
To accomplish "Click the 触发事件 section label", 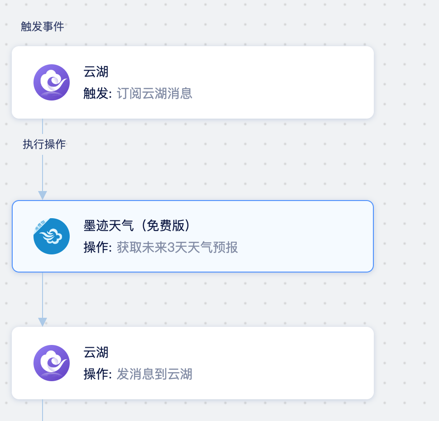I will [x=43, y=27].
